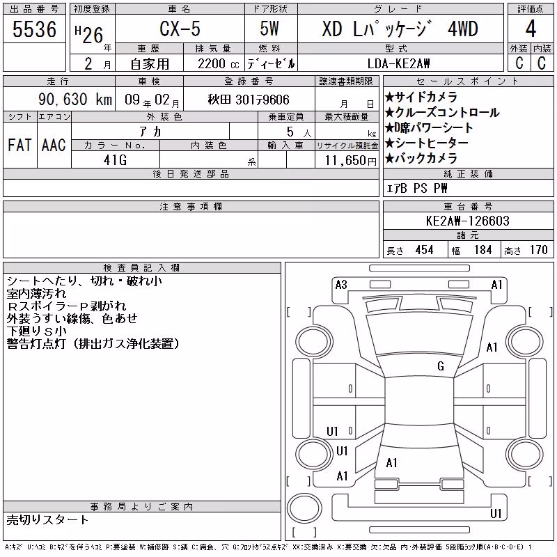Screen dimensions: 557x557
Task: Select the displacement value 2200 cc
Action: coord(219,64)
